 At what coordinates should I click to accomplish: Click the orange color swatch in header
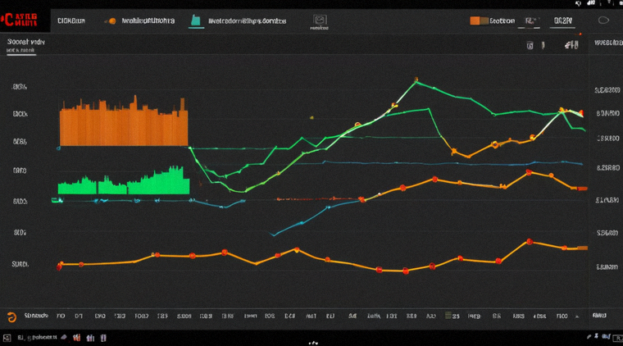(x=479, y=20)
